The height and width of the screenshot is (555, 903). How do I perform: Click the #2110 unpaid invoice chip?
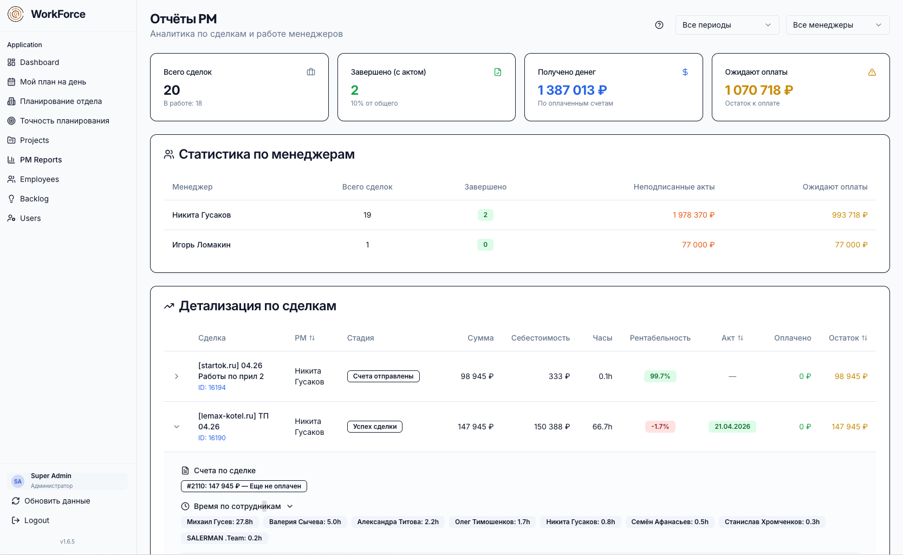[x=244, y=486]
